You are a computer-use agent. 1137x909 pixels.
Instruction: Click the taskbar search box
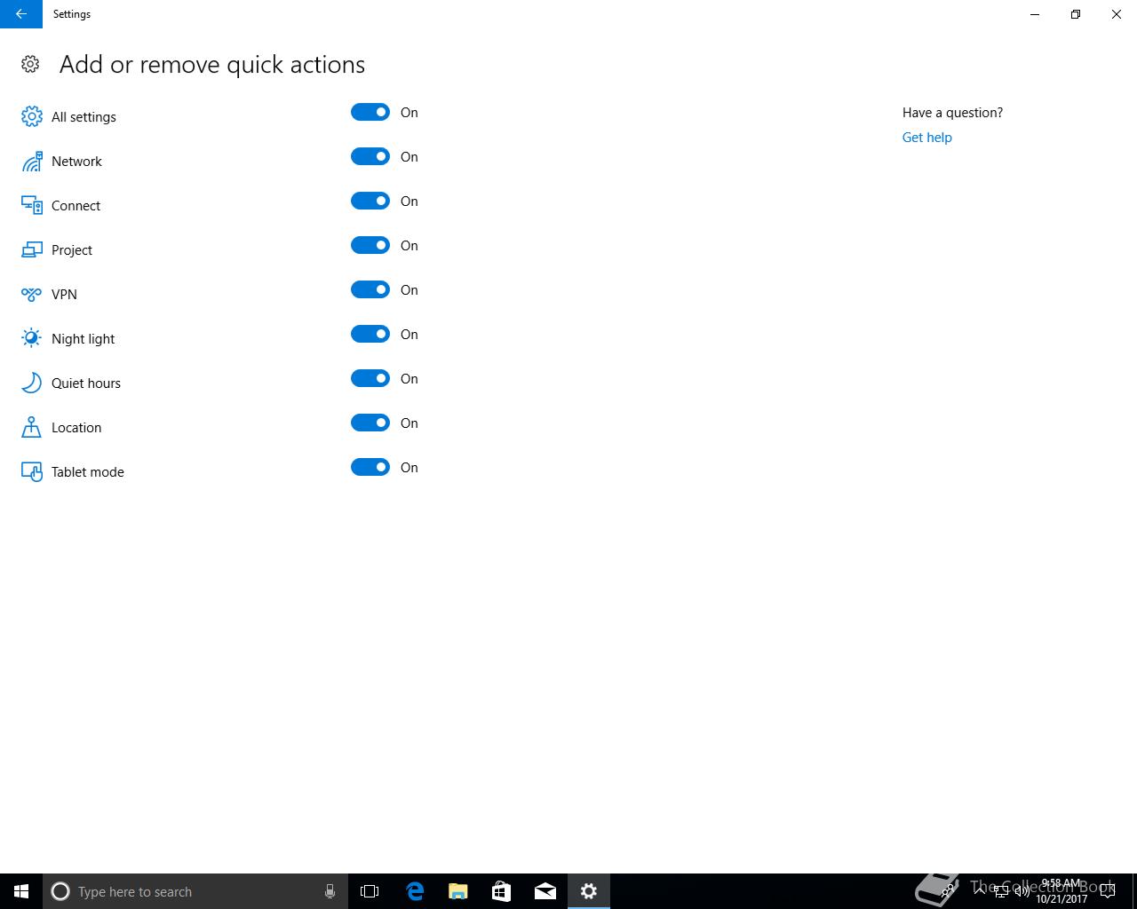click(x=195, y=891)
